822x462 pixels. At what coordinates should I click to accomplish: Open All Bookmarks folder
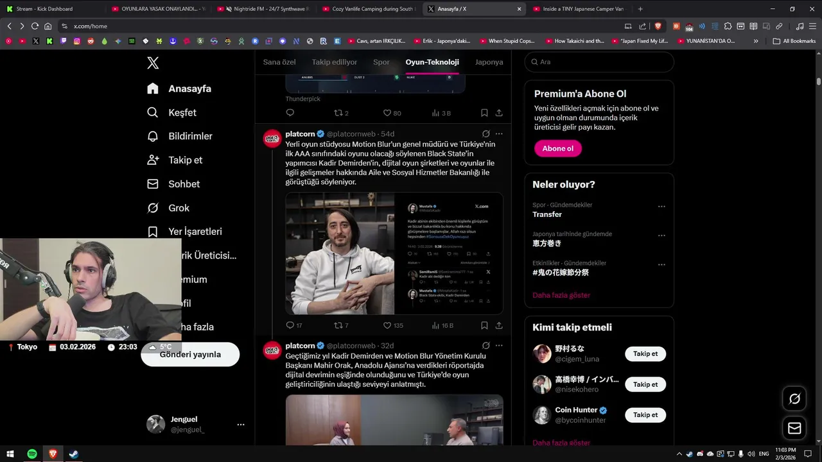[794, 41]
